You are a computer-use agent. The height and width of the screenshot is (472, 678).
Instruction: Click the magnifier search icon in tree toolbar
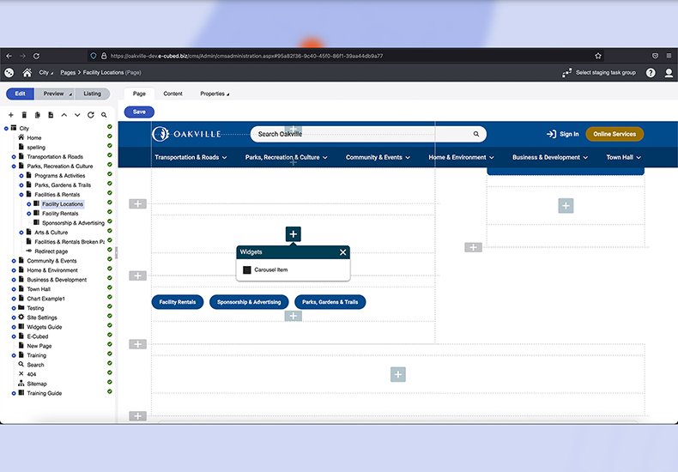pyautogui.click(x=104, y=115)
